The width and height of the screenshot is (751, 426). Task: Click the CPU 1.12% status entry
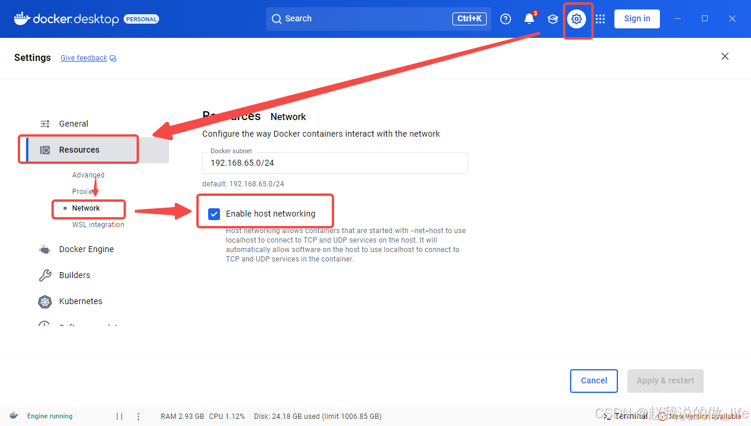pos(227,416)
